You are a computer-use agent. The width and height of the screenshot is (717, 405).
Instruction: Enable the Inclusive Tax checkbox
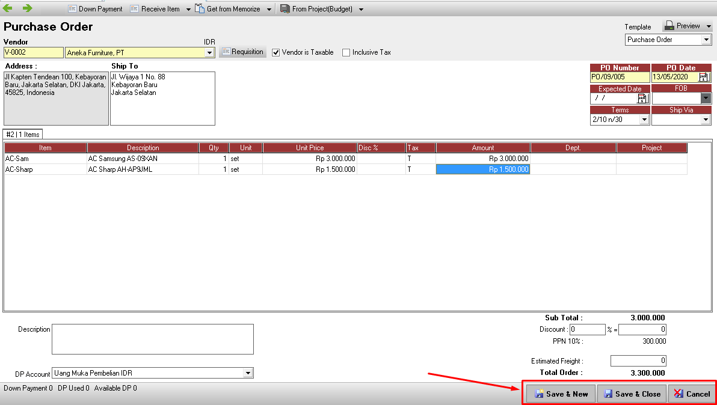click(346, 52)
